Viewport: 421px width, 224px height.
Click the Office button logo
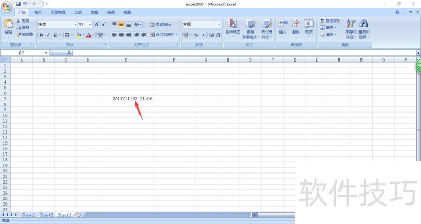coord(7,7)
